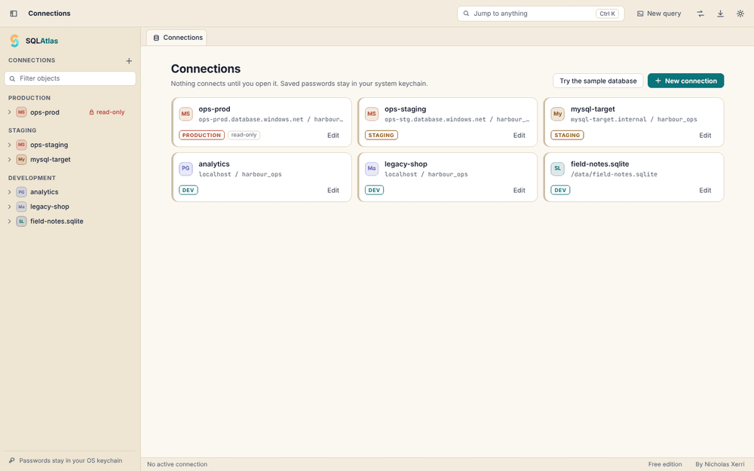754x471 pixels.
Task: Edit the ops-prod connection
Action: pyautogui.click(x=333, y=136)
